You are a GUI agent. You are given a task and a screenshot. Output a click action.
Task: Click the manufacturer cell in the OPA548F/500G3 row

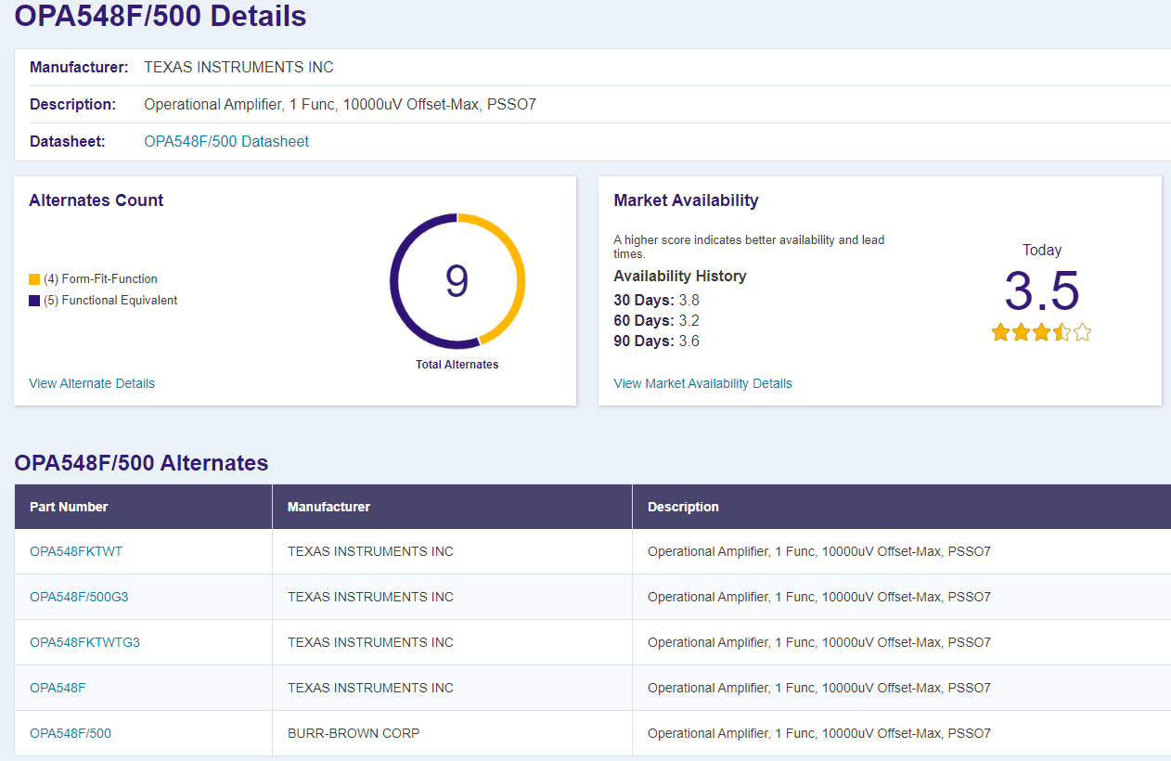452,597
